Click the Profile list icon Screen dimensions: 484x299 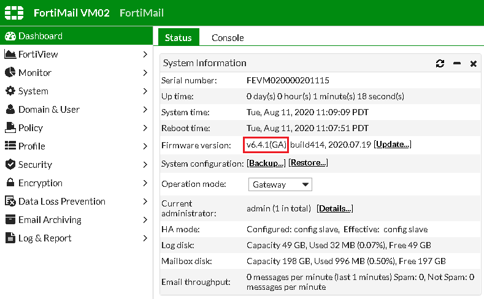10,145
